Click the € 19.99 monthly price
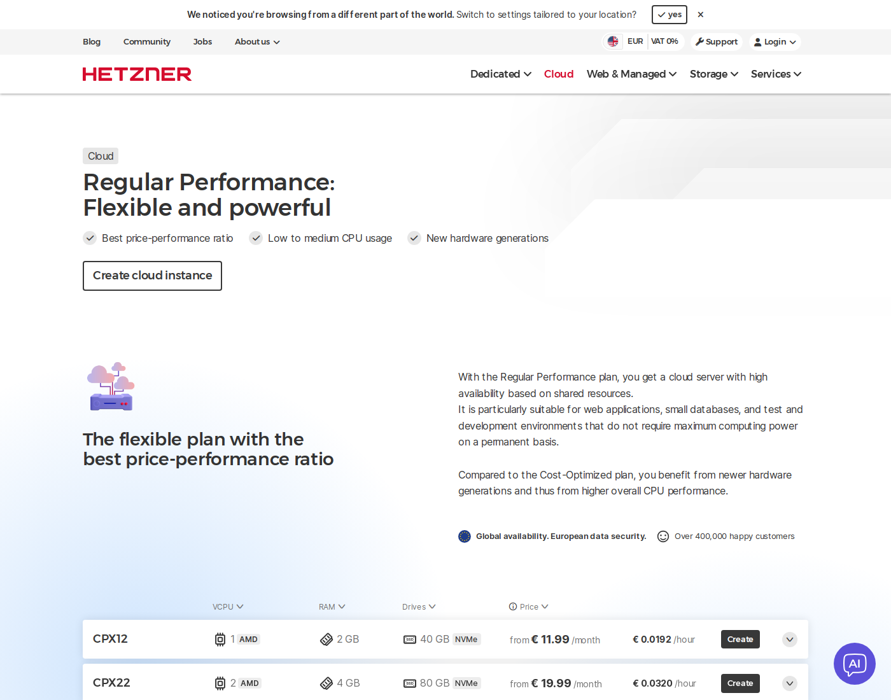 [x=551, y=683]
